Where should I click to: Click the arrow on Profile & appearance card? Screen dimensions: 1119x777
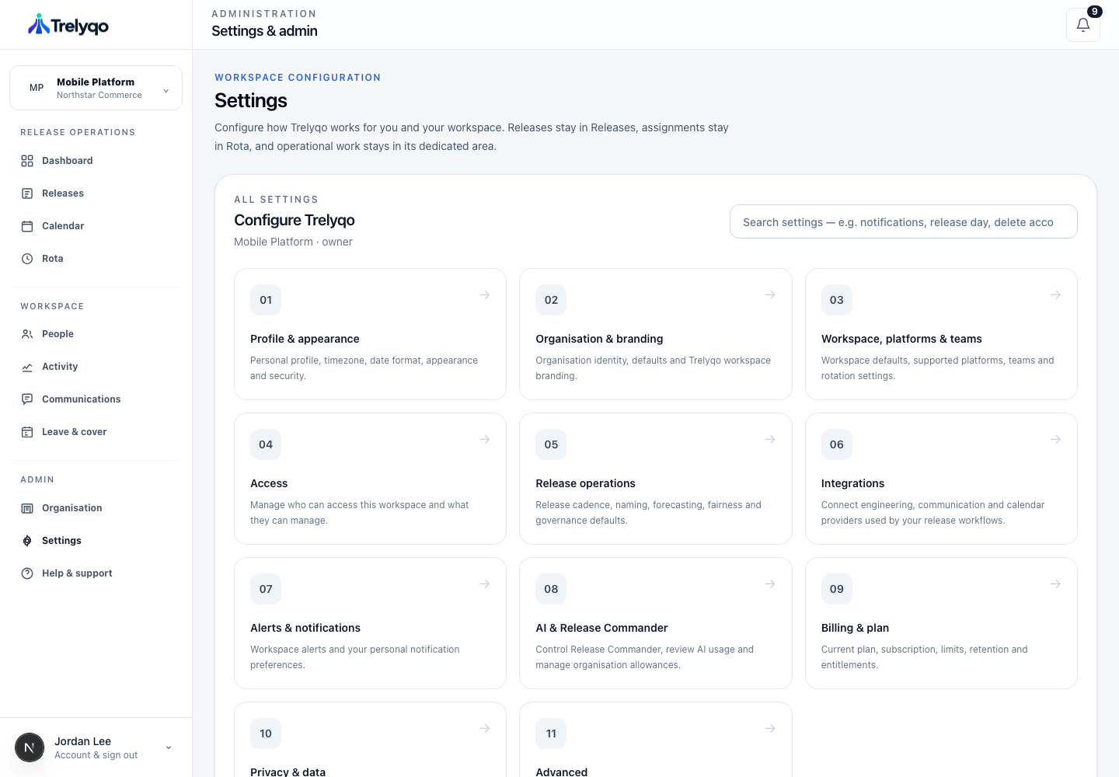coord(484,295)
